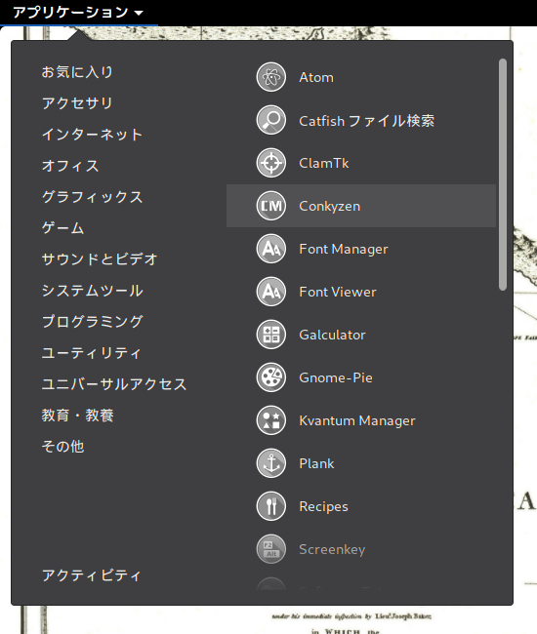Launch ClamTk by its name

point(324,163)
